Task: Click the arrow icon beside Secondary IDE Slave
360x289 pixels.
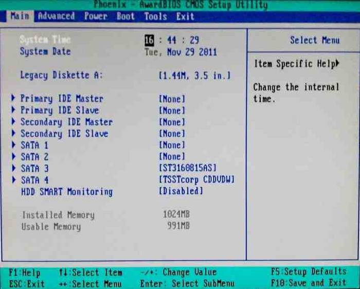Action: [x=13, y=133]
